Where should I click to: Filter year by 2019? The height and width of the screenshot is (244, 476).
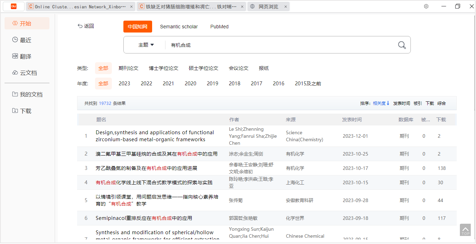[x=212, y=84]
